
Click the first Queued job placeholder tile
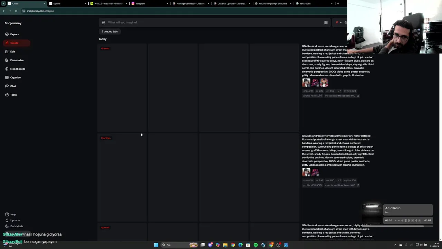click(122, 87)
